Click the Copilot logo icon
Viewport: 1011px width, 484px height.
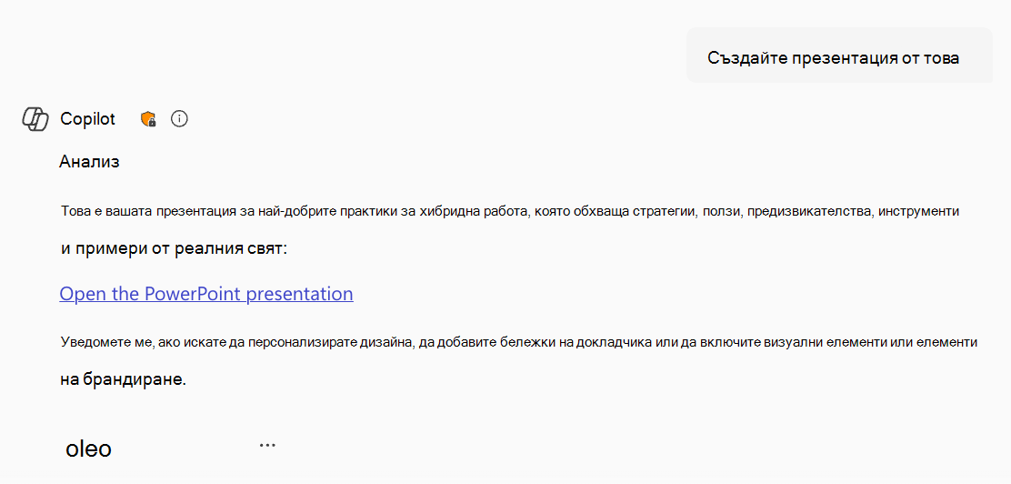tap(35, 119)
